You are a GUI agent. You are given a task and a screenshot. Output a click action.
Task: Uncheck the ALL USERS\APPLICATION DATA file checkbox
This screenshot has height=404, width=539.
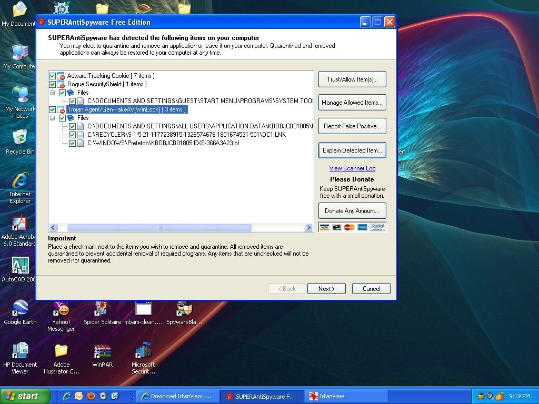pos(72,126)
